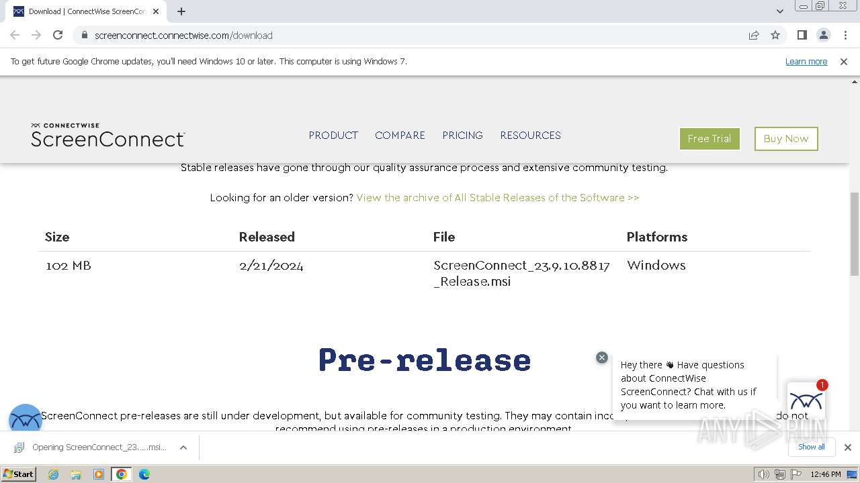Click the Size column header
The image size is (860, 483).
coord(57,237)
